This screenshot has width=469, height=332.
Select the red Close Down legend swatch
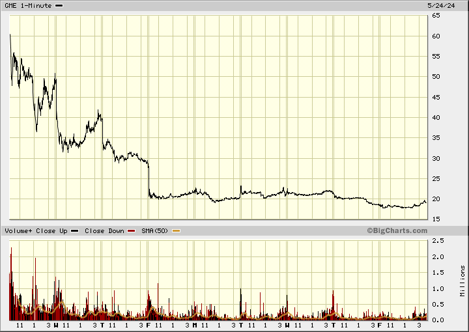click(132, 231)
